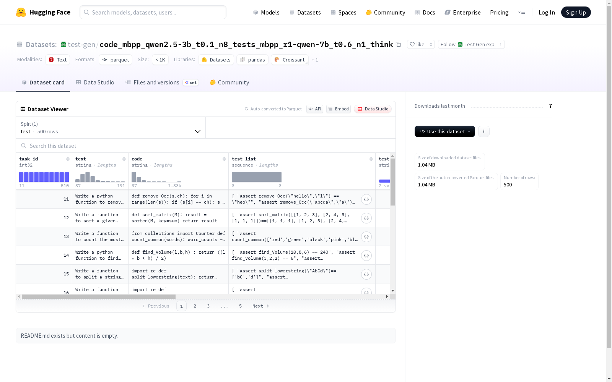Open the three-dot more options button
The image size is (612, 382).
[x=484, y=131]
